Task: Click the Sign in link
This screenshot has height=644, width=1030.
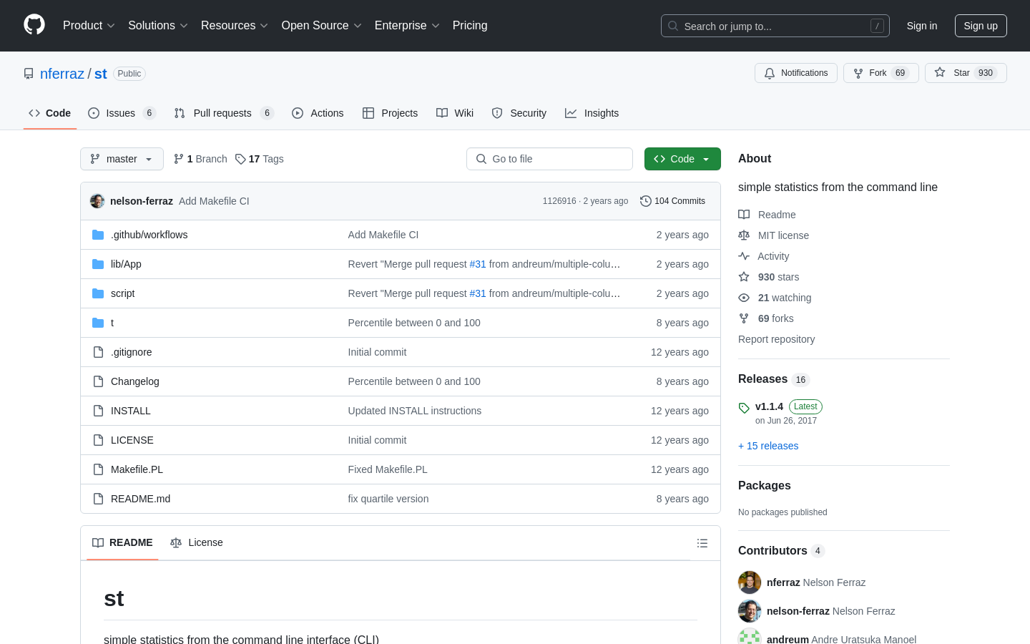Action: click(922, 26)
